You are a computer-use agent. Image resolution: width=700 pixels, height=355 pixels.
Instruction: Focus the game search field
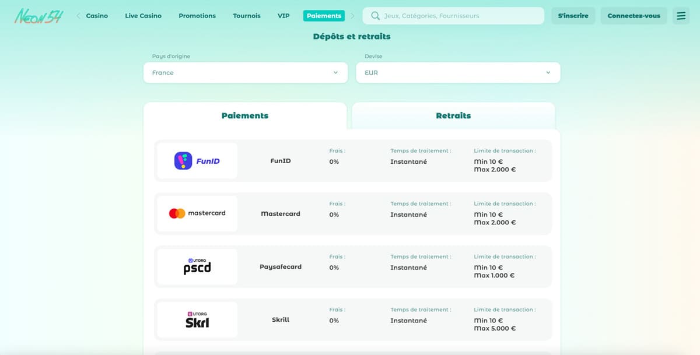click(461, 16)
